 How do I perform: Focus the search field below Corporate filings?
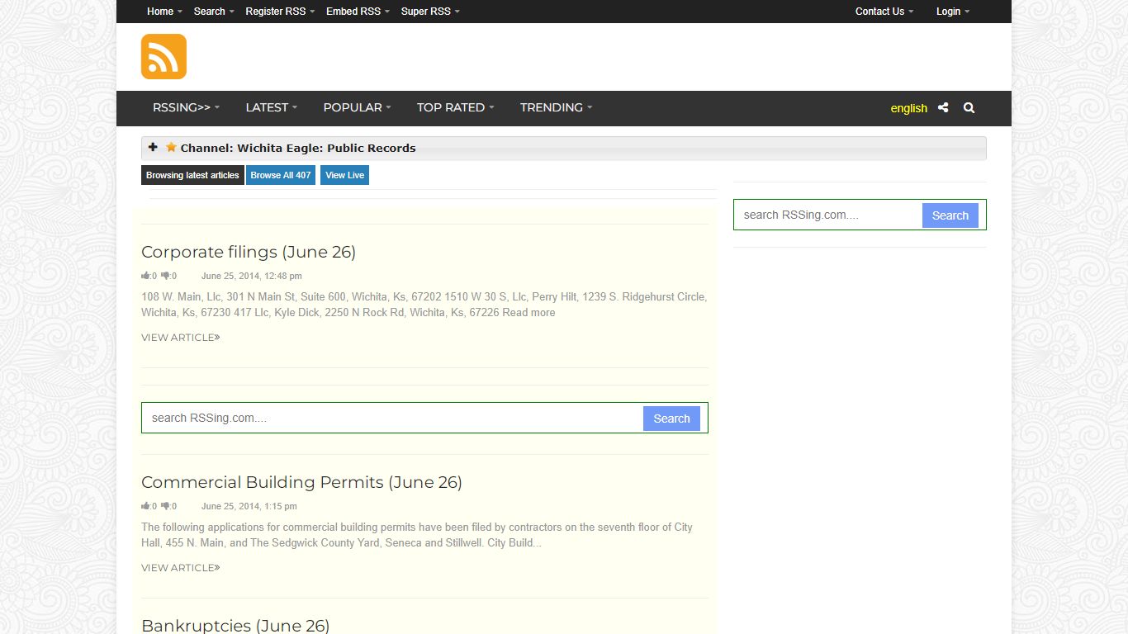point(393,418)
